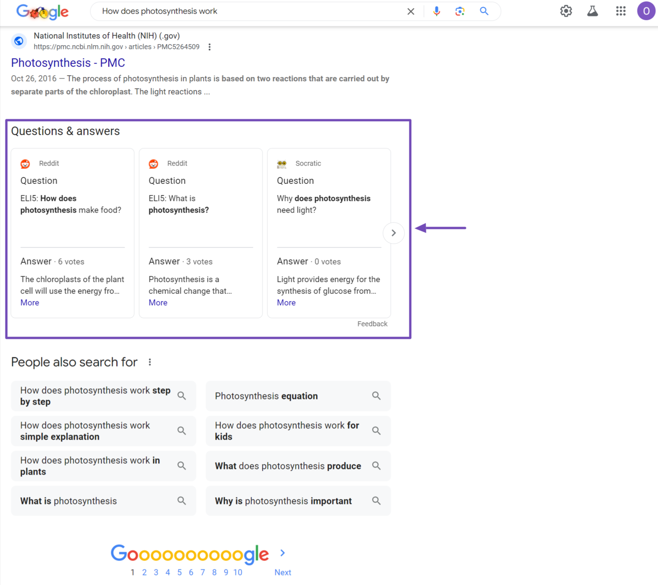
Task: Go to results page 3
Action: coord(156,572)
